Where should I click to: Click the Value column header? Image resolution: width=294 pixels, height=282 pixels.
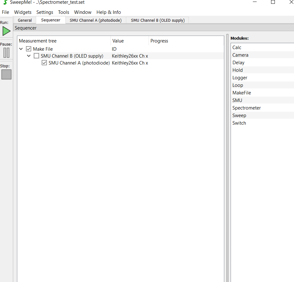tap(129, 41)
